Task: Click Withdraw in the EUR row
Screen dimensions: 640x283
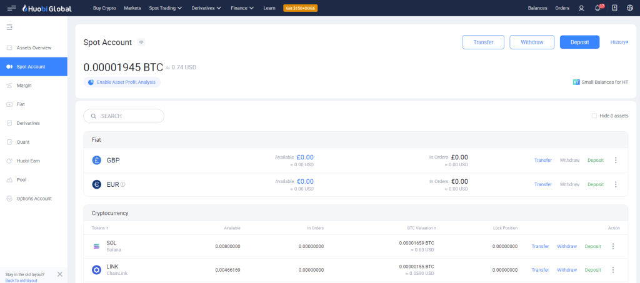Action: coord(569,184)
